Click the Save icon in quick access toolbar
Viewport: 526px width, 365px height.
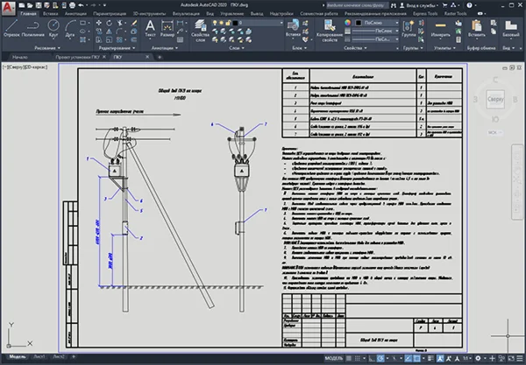pos(39,5)
